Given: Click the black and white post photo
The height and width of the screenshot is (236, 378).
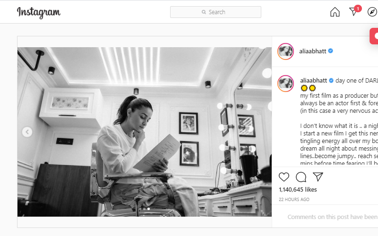Looking at the screenshot, I should [x=145, y=132].
